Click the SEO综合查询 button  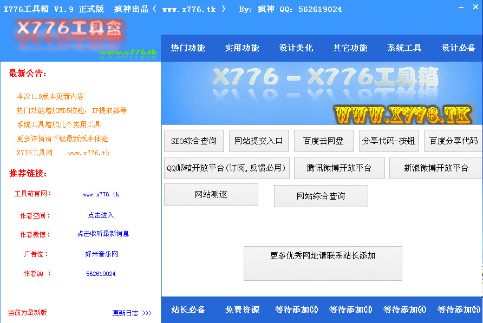point(194,141)
